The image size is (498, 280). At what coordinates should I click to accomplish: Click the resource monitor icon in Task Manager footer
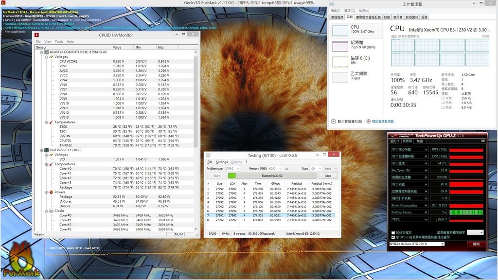point(369,121)
